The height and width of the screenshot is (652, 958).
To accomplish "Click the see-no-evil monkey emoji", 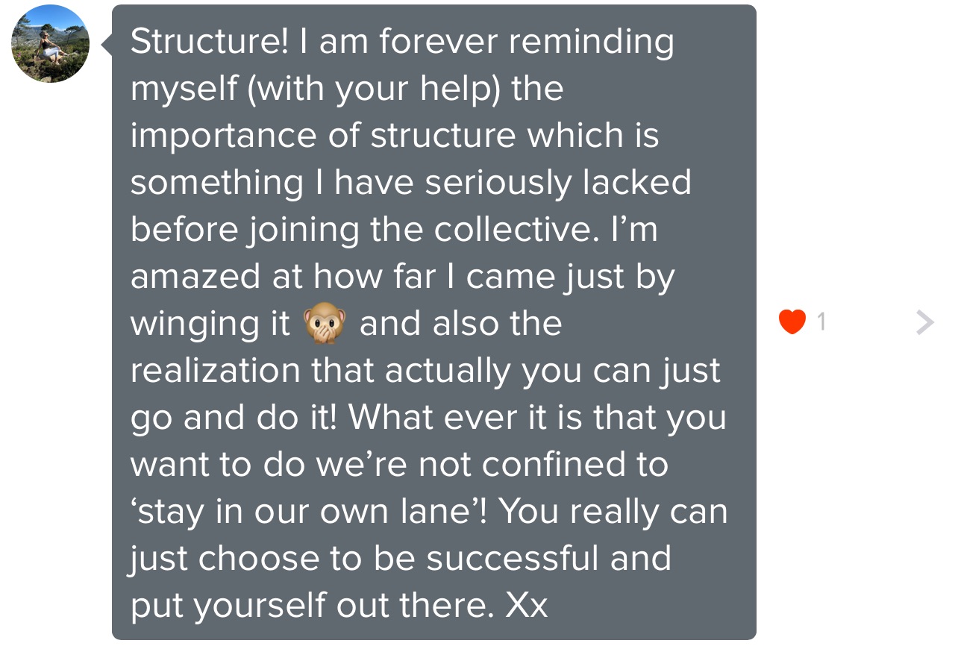I will pos(325,325).
